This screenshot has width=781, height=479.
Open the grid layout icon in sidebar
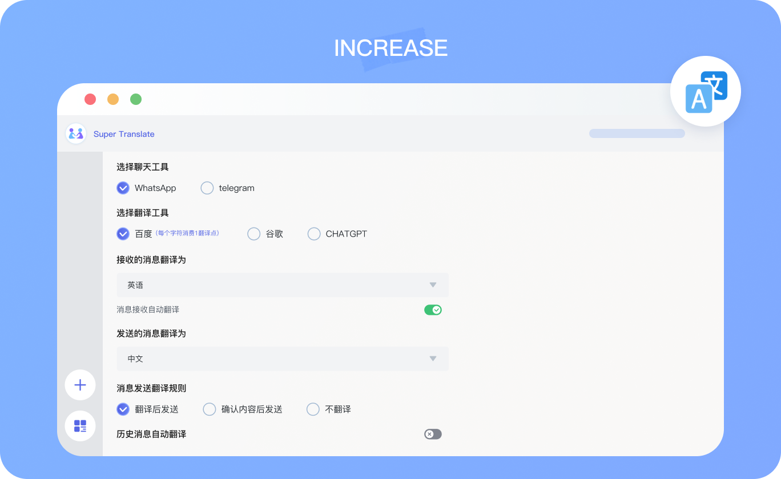click(x=80, y=426)
